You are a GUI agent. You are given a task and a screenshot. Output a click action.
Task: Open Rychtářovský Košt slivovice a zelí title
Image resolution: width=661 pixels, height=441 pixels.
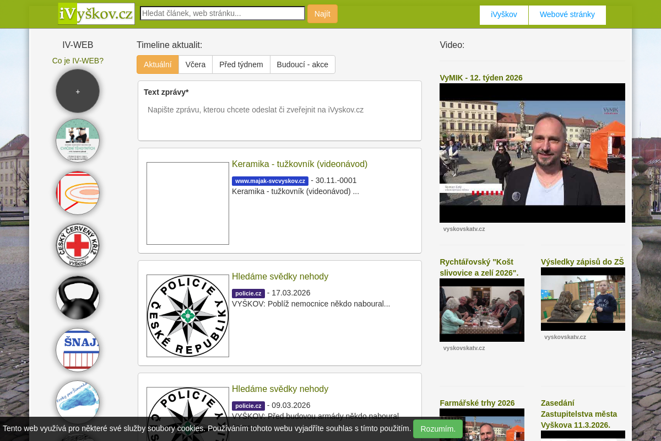[479, 267]
